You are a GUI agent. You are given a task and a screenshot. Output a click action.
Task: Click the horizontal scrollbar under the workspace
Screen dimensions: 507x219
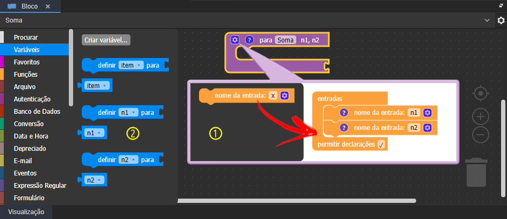pos(296,201)
